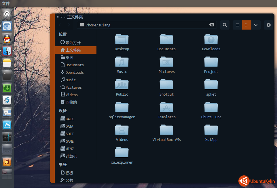Image resolution: width=277 pixels, height=188 pixels.
Task: Clear the path bar with backspace icon
Action: [x=211, y=25]
